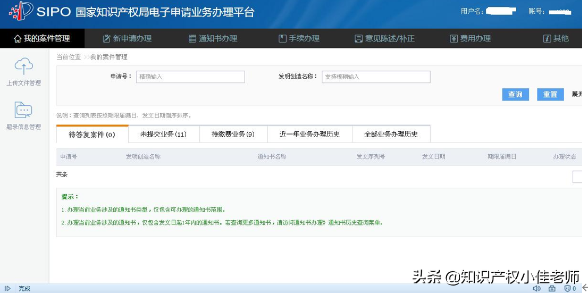This screenshot has width=588, height=293.
Task: Click the 完成 status bar text
Action: click(x=24, y=289)
